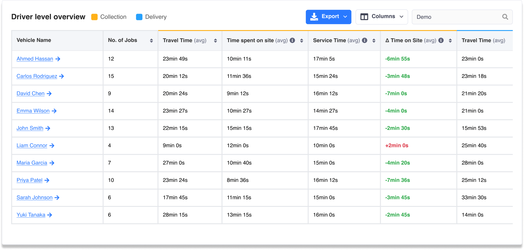The width and height of the screenshot is (524, 250).
Task: Sort by Service Time column
Action: [x=374, y=41]
